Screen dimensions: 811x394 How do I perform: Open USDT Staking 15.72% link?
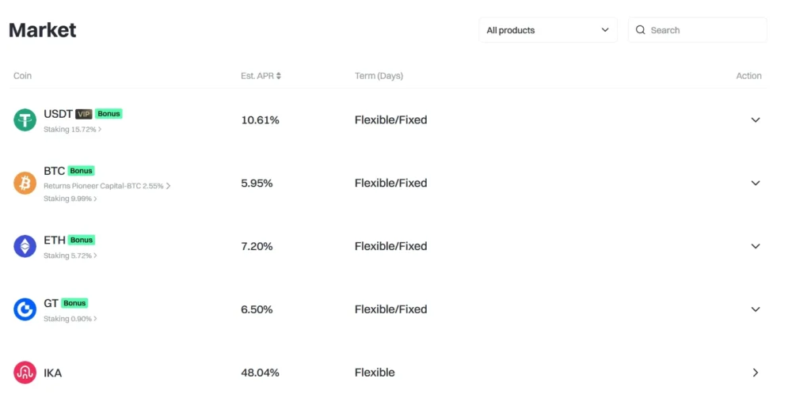(72, 129)
